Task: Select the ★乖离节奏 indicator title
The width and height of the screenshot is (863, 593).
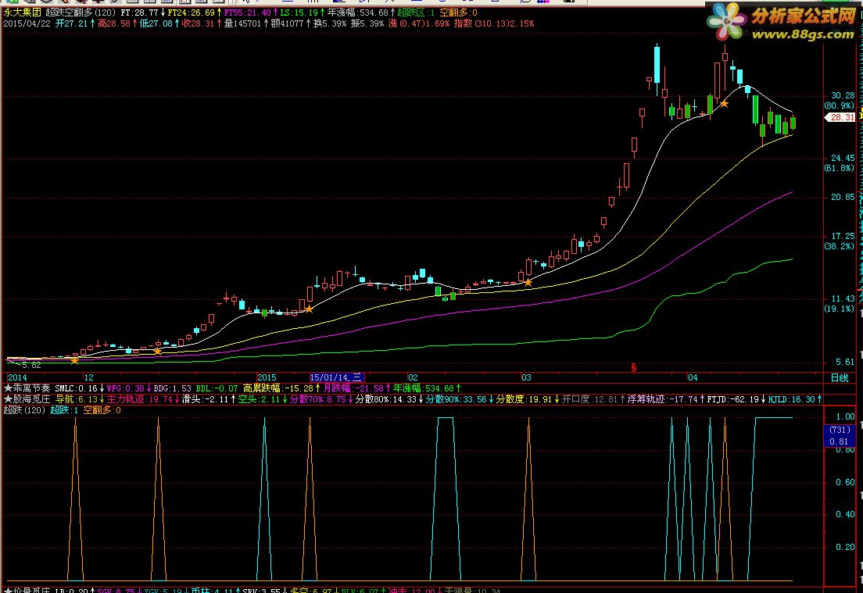Action: pos(27,388)
